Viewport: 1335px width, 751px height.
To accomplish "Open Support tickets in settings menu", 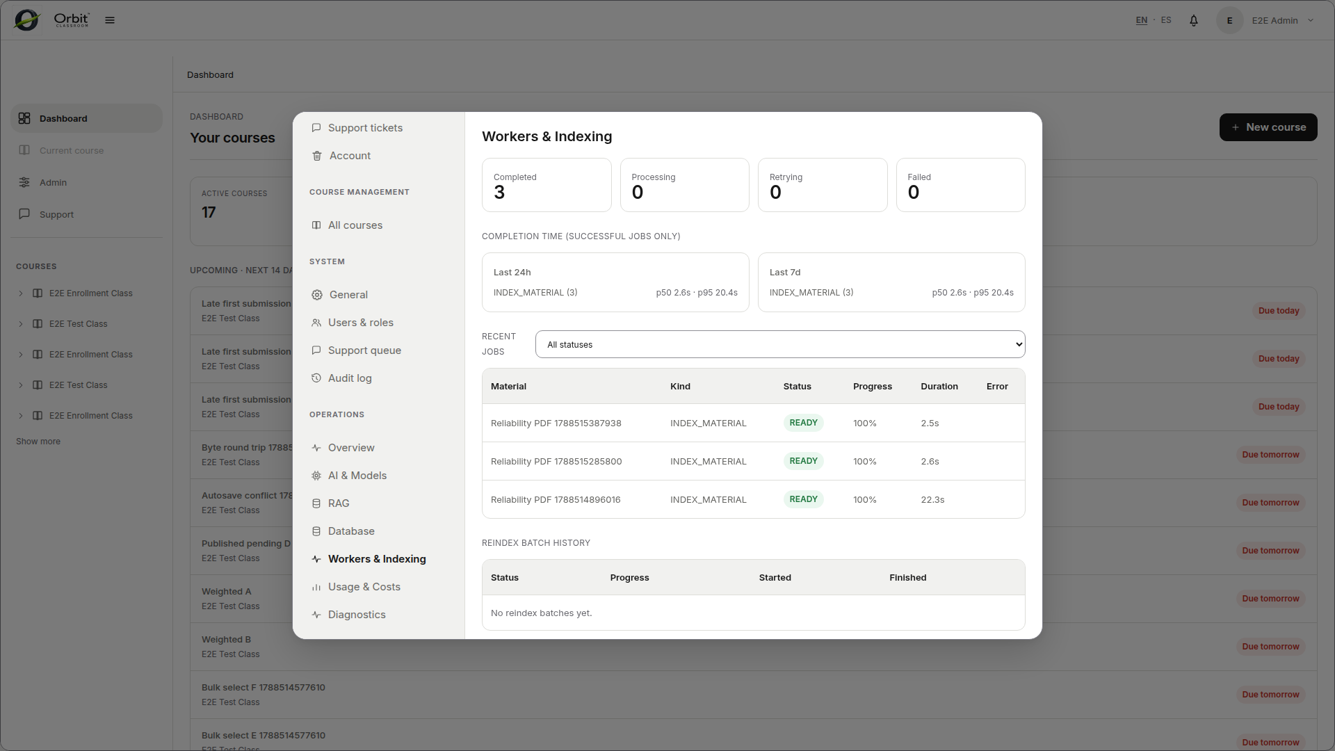I will (365, 128).
